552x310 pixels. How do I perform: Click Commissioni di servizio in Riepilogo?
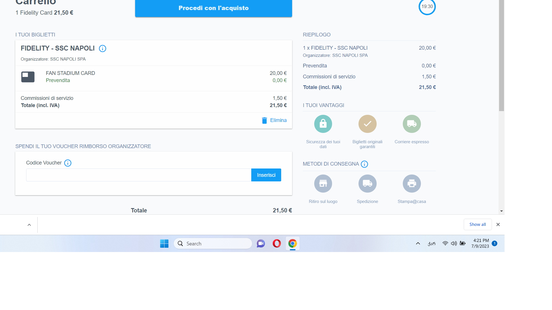tap(329, 77)
